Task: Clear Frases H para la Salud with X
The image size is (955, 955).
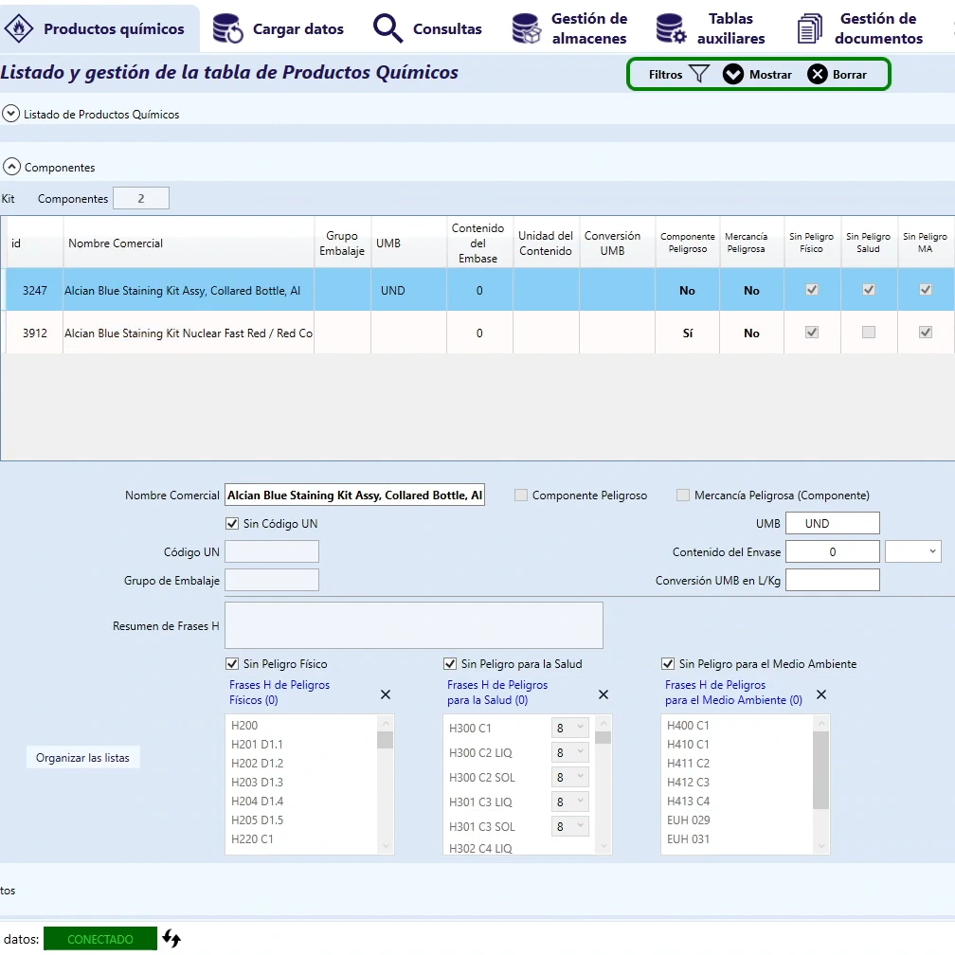Action: click(x=604, y=694)
